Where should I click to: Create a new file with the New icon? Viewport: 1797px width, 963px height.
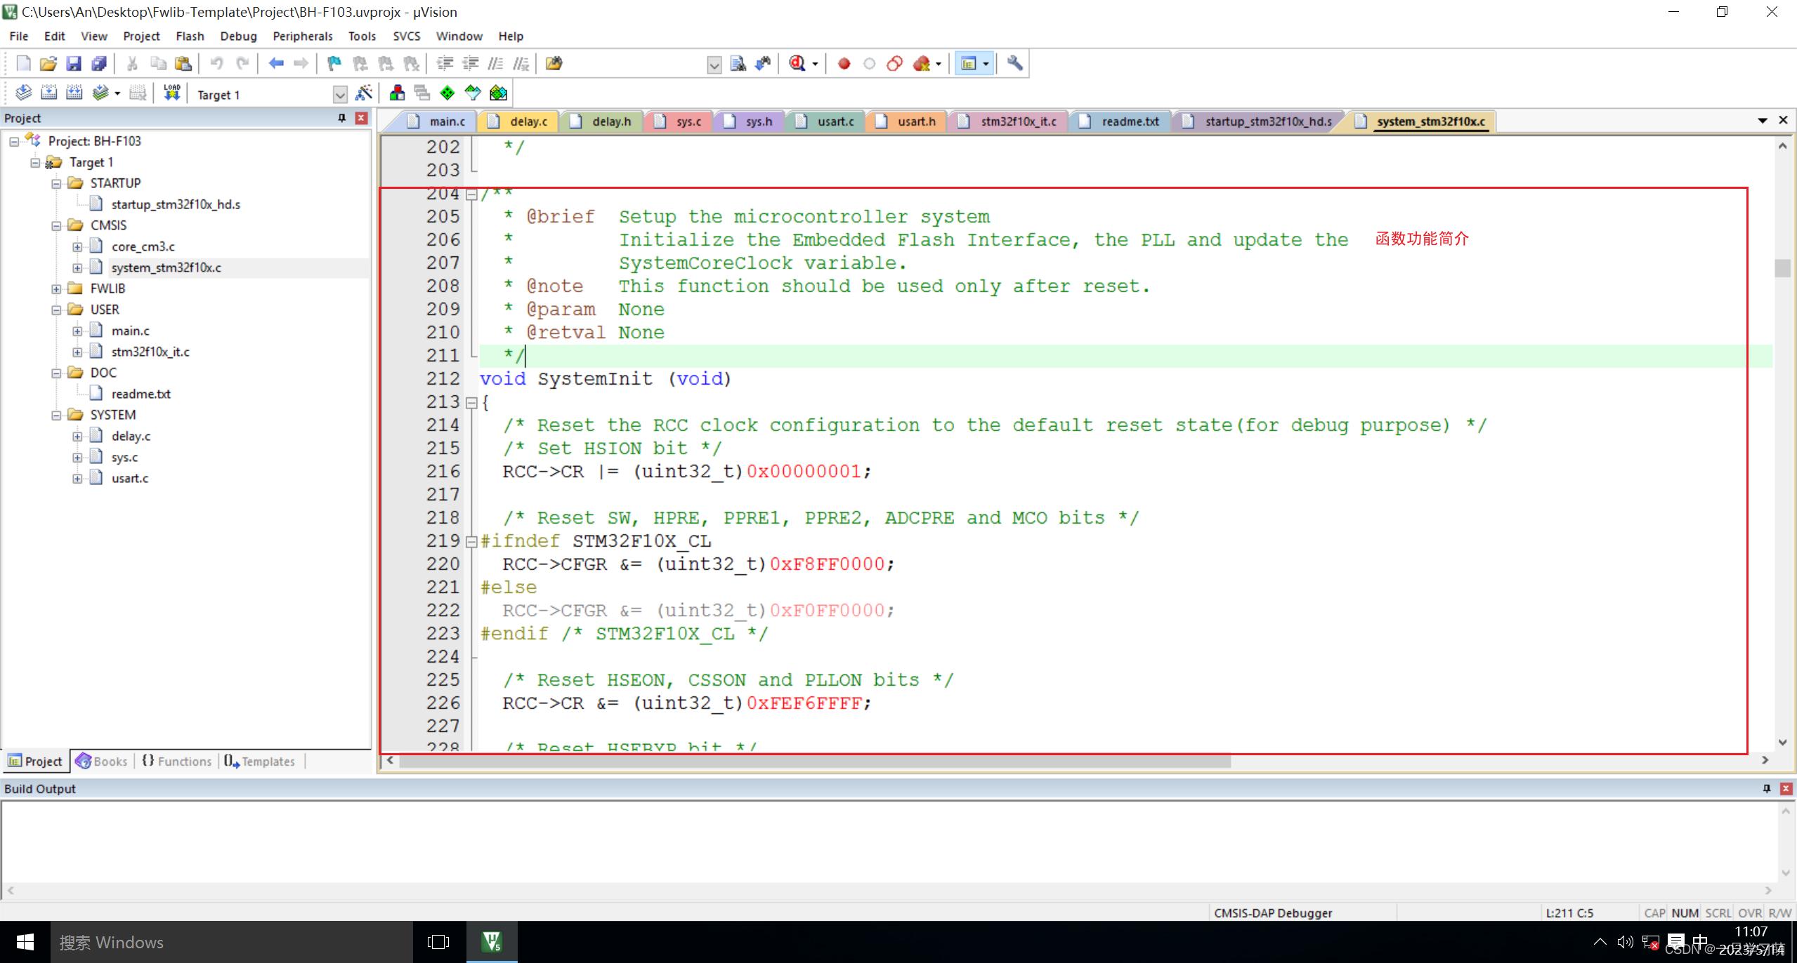[x=23, y=64]
